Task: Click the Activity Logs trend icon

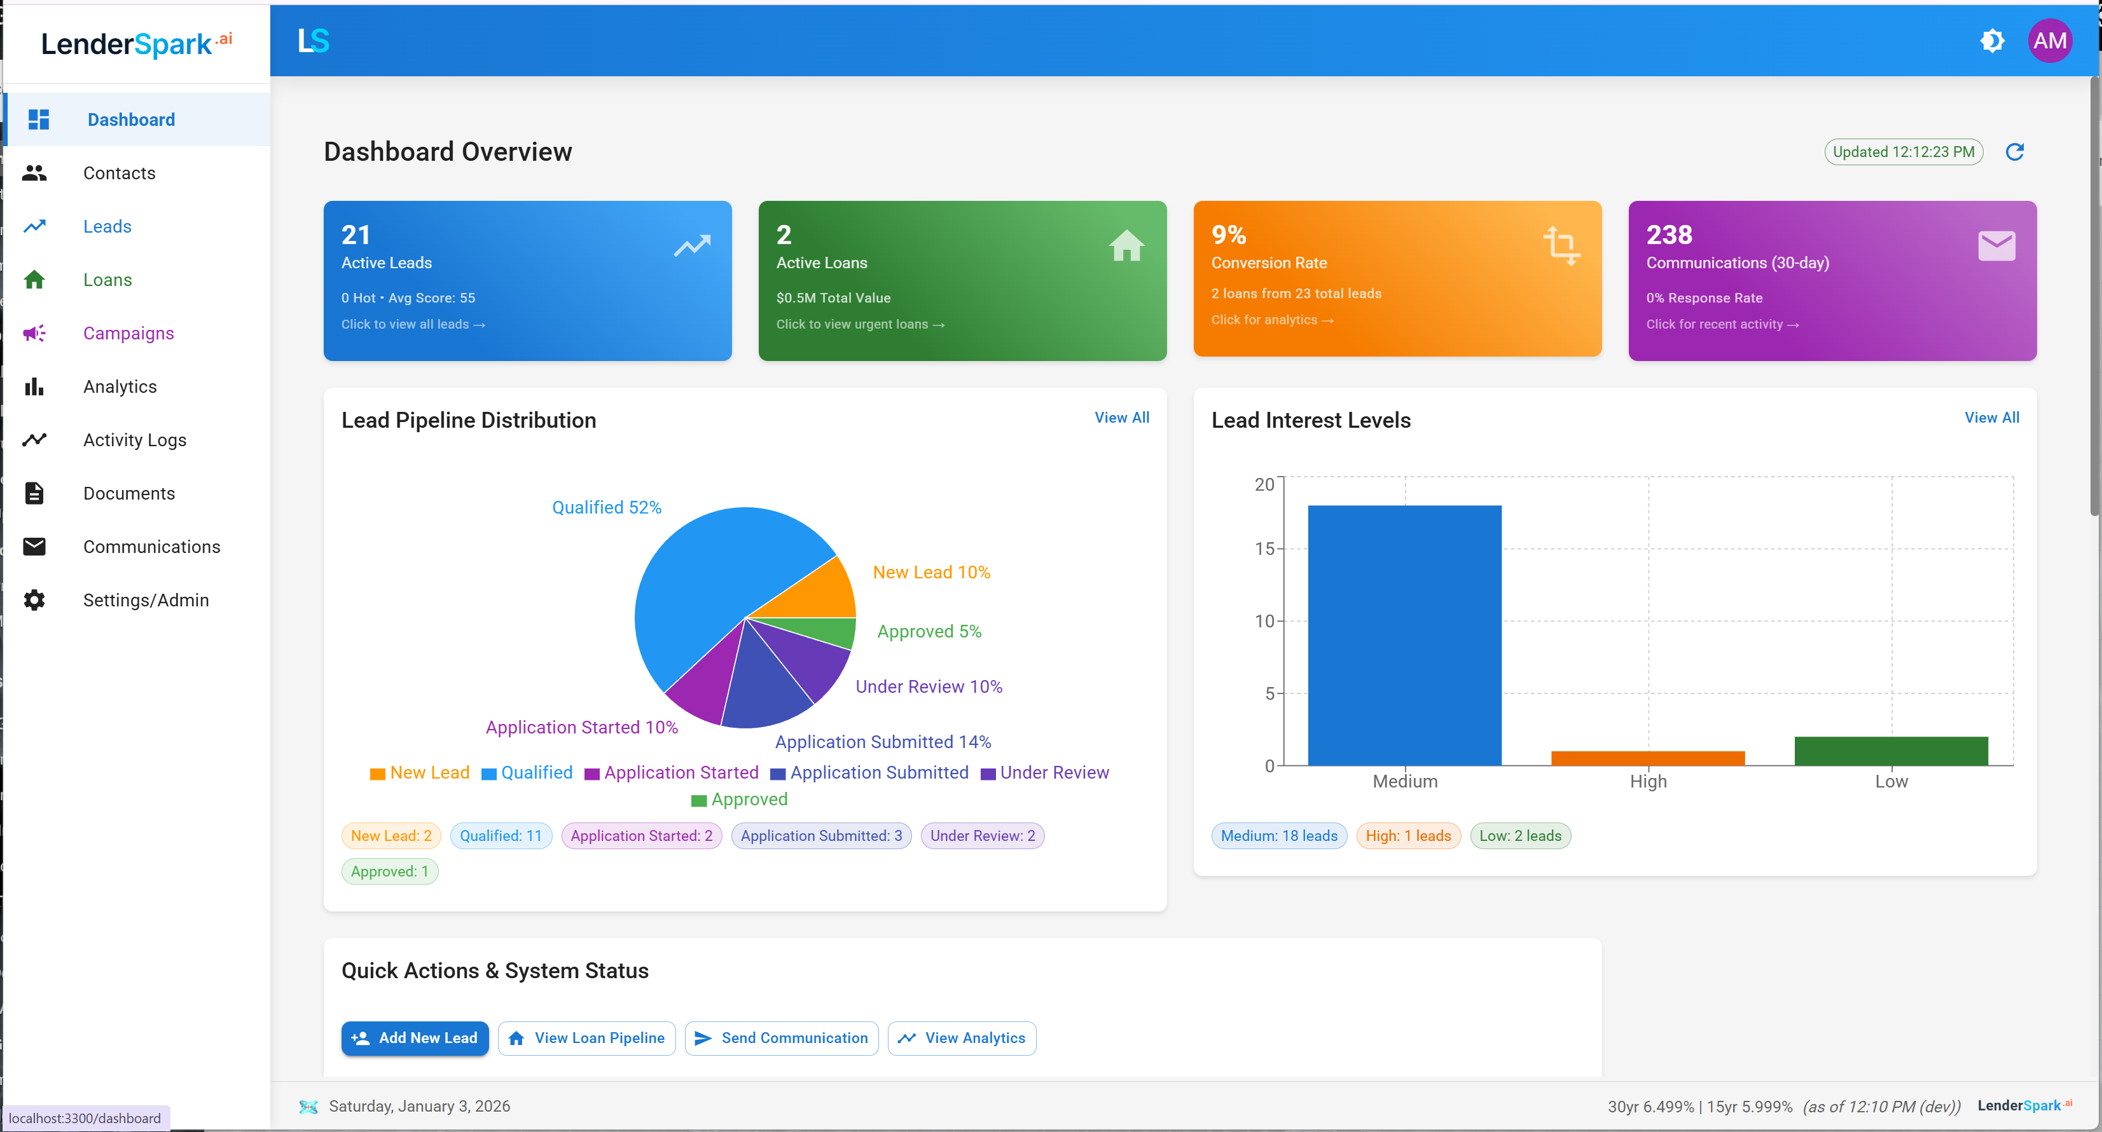Action: pos(34,440)
